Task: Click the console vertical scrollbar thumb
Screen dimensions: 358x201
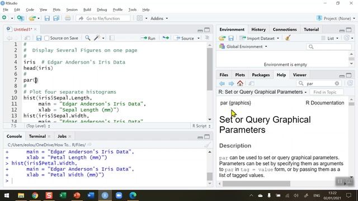Action: (209, 176)
